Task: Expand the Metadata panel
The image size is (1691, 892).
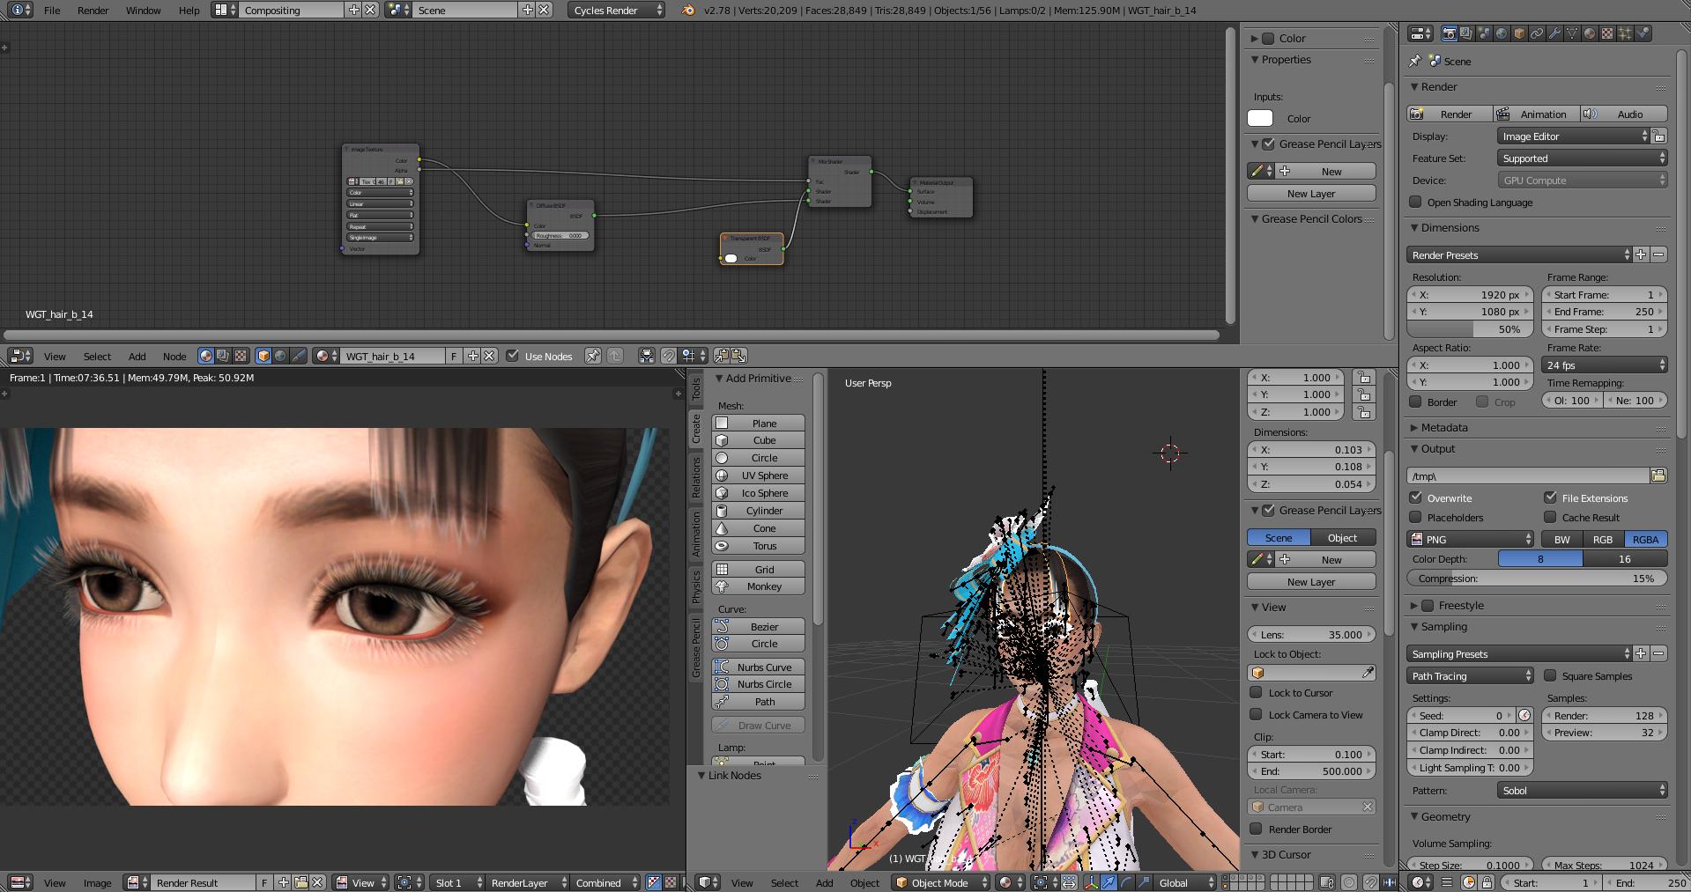Action: [x=1416, y=427]
